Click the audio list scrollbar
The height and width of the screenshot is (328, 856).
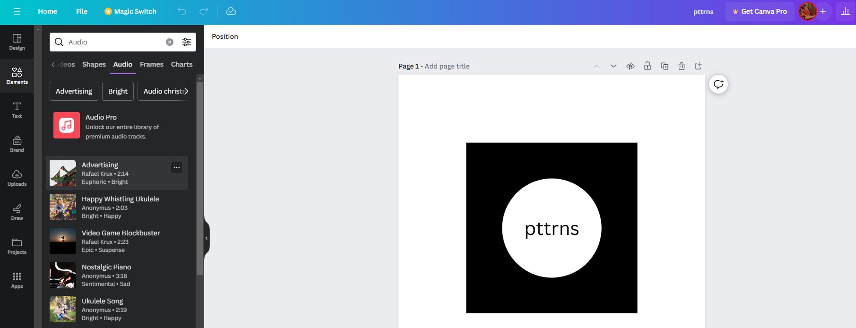tap(199, 179)
